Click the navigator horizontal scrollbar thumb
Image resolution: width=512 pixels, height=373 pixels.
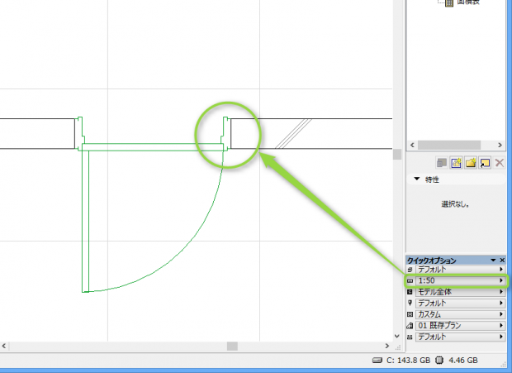tap(449, 145)
